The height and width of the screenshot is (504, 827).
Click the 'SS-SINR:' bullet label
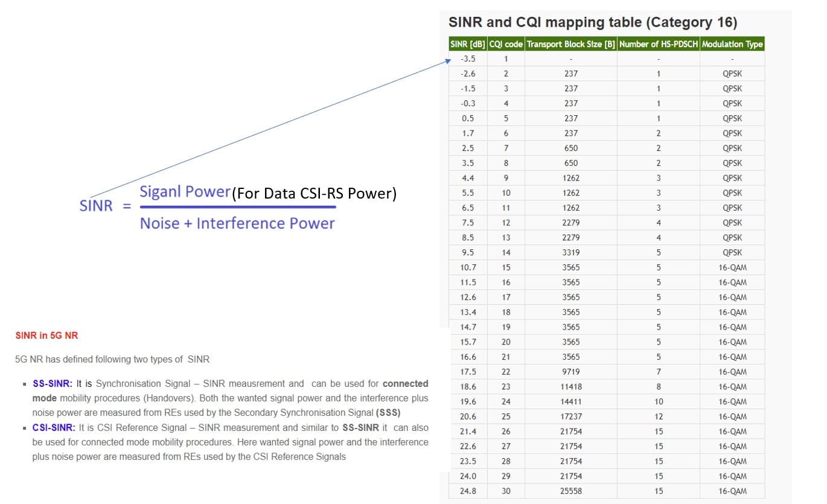(53, 384)
